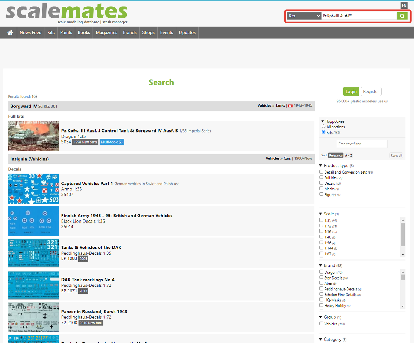Collapse the Group filter section

coord(330,317)
